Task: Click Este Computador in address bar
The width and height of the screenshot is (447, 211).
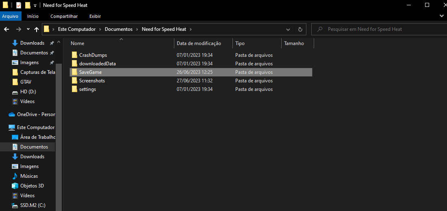Action: click(x=77, y=29)
